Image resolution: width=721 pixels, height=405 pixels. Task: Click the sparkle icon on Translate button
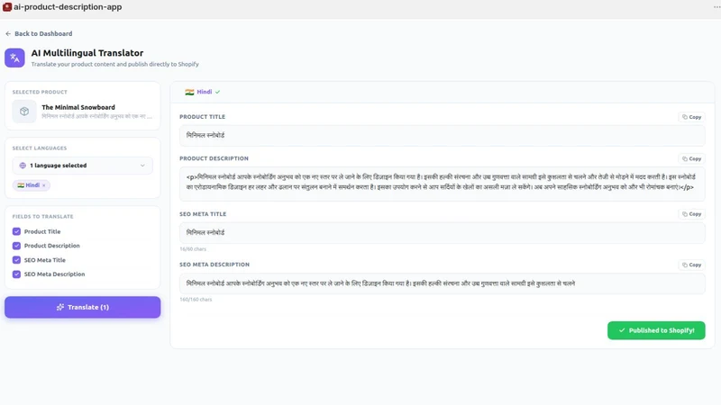pos(60,307)
